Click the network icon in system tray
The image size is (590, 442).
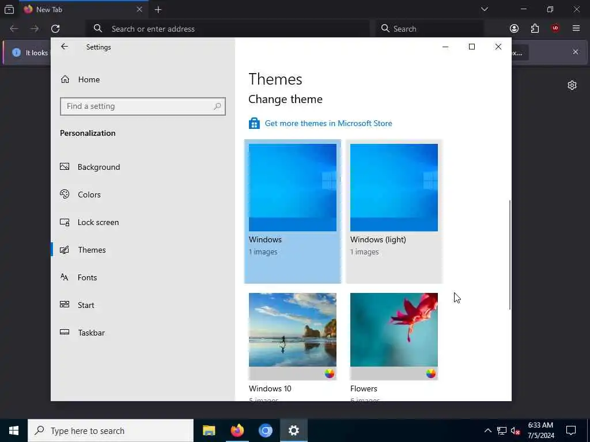[x=502, y=430]
